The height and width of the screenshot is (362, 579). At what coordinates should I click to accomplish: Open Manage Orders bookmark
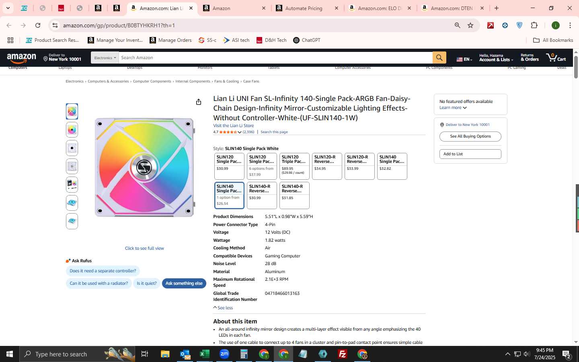[170, 40]
